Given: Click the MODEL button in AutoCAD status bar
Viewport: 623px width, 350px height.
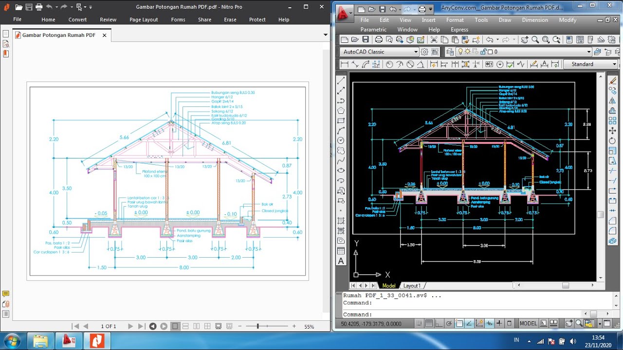Looking at the screenshot, I should point(528,323).
